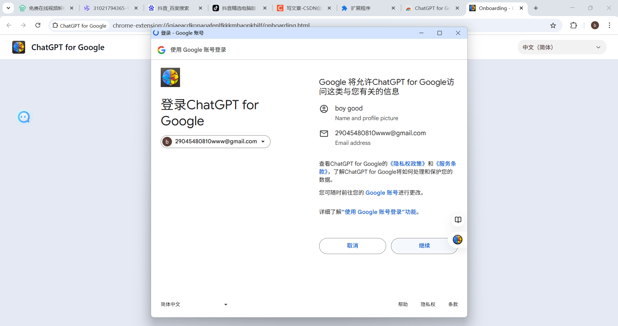Image resolution: width=618 pixels, height=326 pixels.
Task: Click the 使用 Google 账号登录 header text
Action: (x=198, y=50)
